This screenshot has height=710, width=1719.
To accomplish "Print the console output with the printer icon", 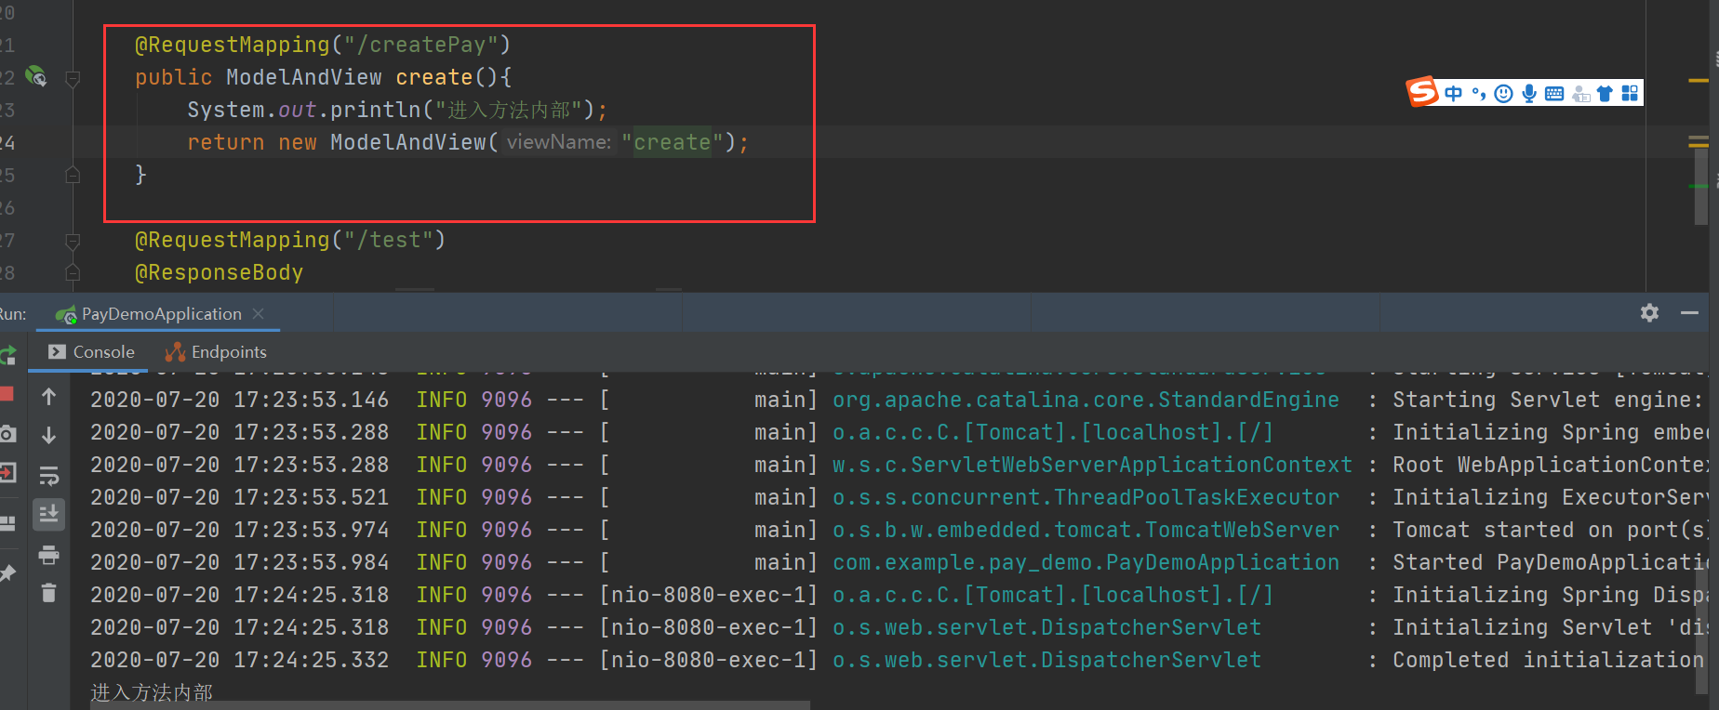I will pos(49,556).
